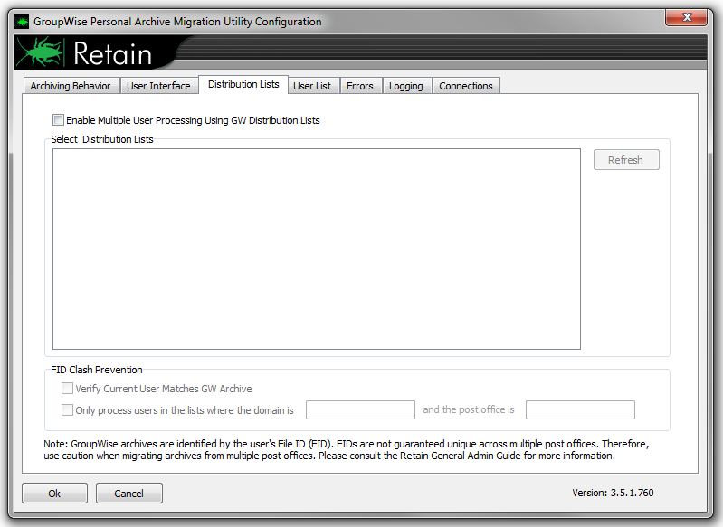This screenshot has height=527, width=723.
Task: Focus the domain text field
Action: coord(360,410)
